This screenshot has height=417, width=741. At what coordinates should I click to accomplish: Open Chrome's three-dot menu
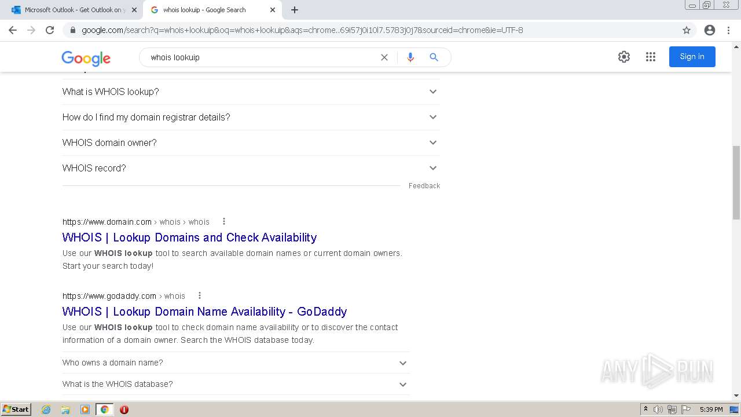point(728,30)
